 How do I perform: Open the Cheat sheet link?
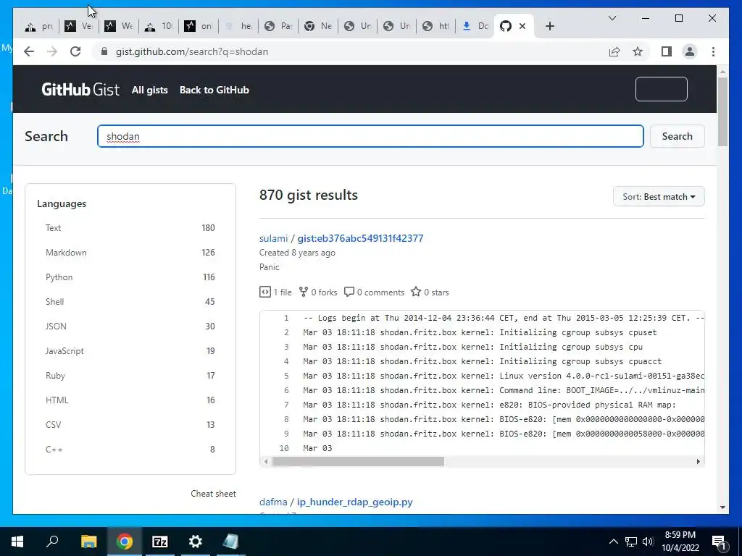pos(213,494)
